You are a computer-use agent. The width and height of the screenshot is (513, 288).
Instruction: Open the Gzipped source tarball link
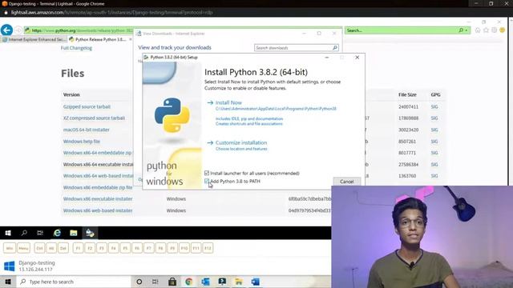(87, 106)
